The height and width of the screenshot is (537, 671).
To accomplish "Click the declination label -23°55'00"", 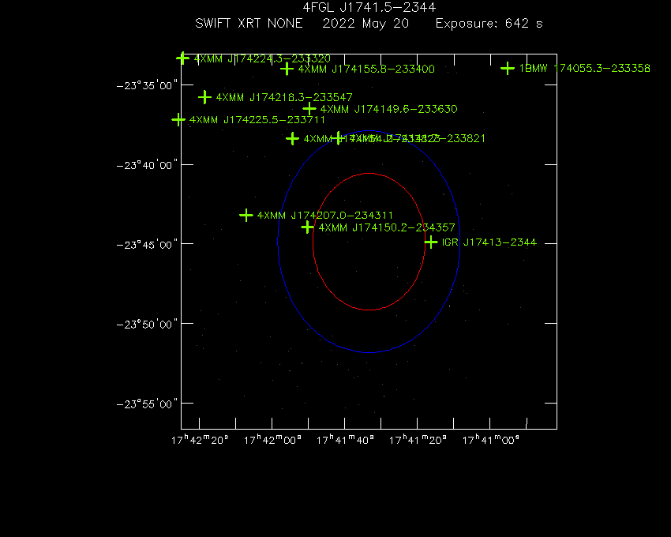I will pos(147,404).
